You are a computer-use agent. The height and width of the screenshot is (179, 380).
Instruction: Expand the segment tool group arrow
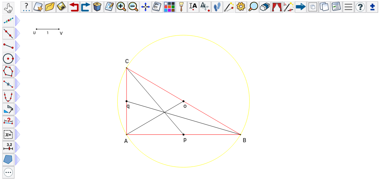click(x=17, y=46)
